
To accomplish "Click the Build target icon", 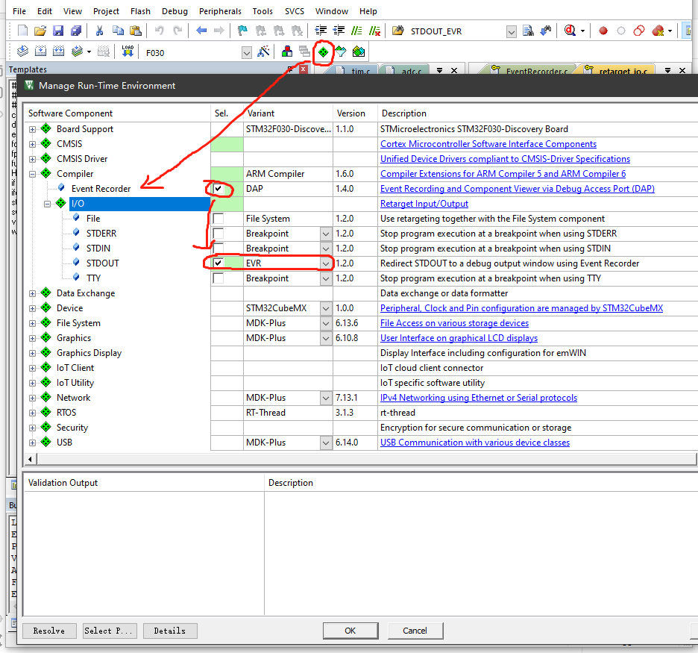I will pos(40,51).
